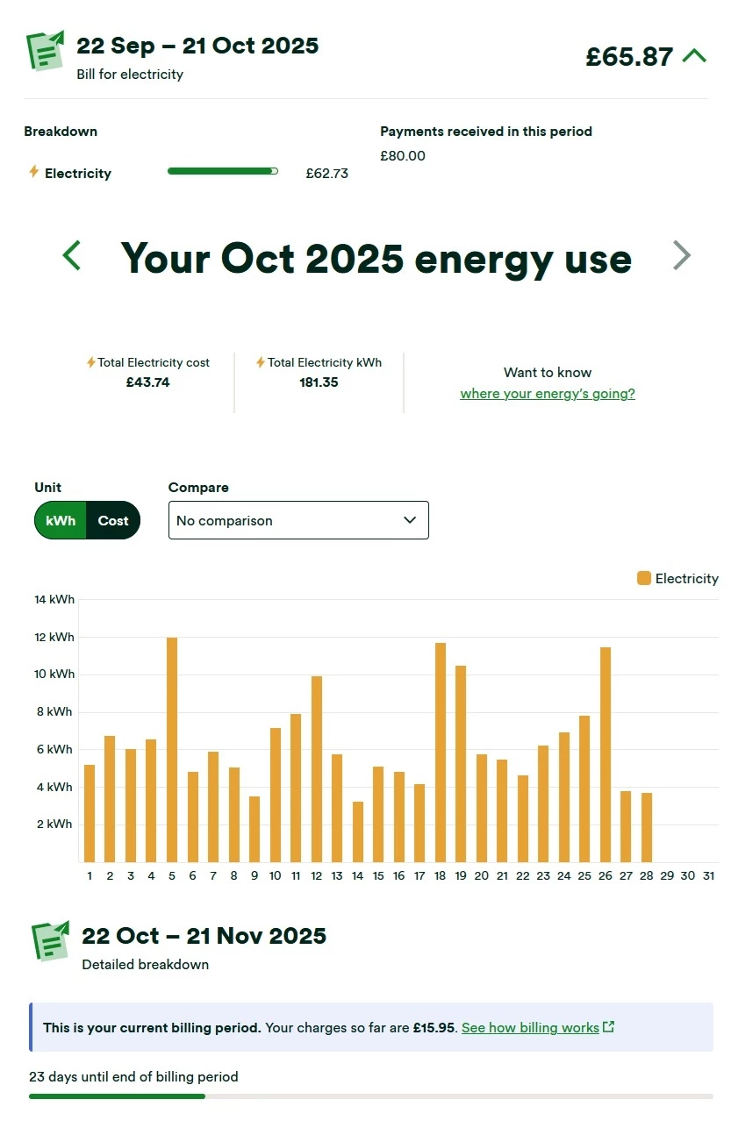Screen dimensions: 738x1135
Task: Go to previous month with left arrow
Action: (72, 256)
